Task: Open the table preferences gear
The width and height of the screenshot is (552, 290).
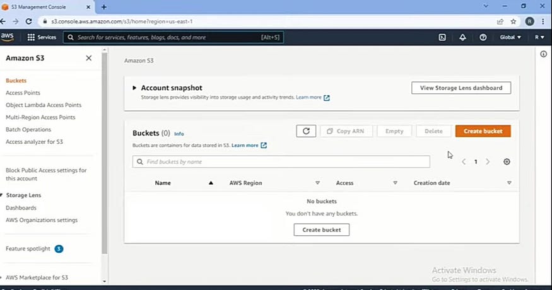Action: tap(507, 161)
